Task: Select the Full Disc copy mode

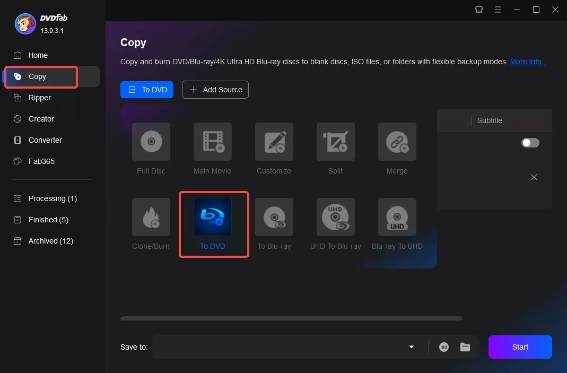Action: click(151, 149)
